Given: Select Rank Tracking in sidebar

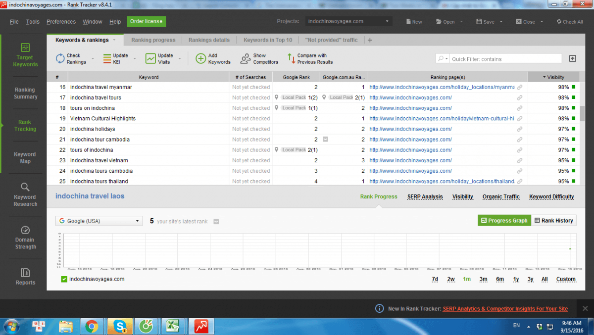Looking at the screenshot, I should click(x=25, y=125).
